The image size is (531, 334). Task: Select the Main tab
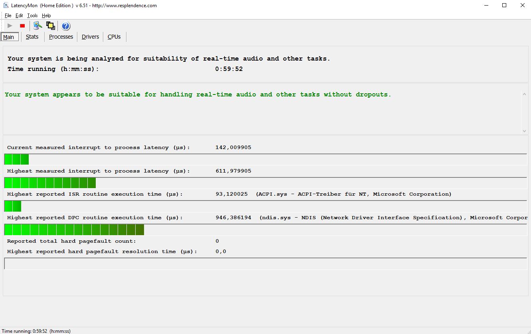tap(9, 37)
